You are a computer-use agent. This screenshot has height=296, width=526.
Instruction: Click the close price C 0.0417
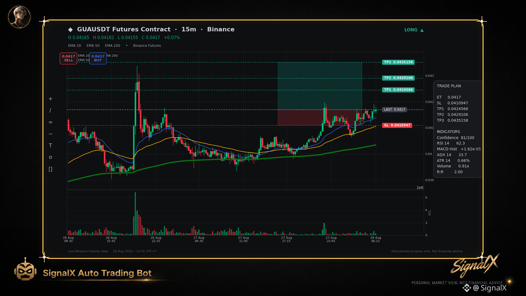pyautogui.click(x=151, y=37)
